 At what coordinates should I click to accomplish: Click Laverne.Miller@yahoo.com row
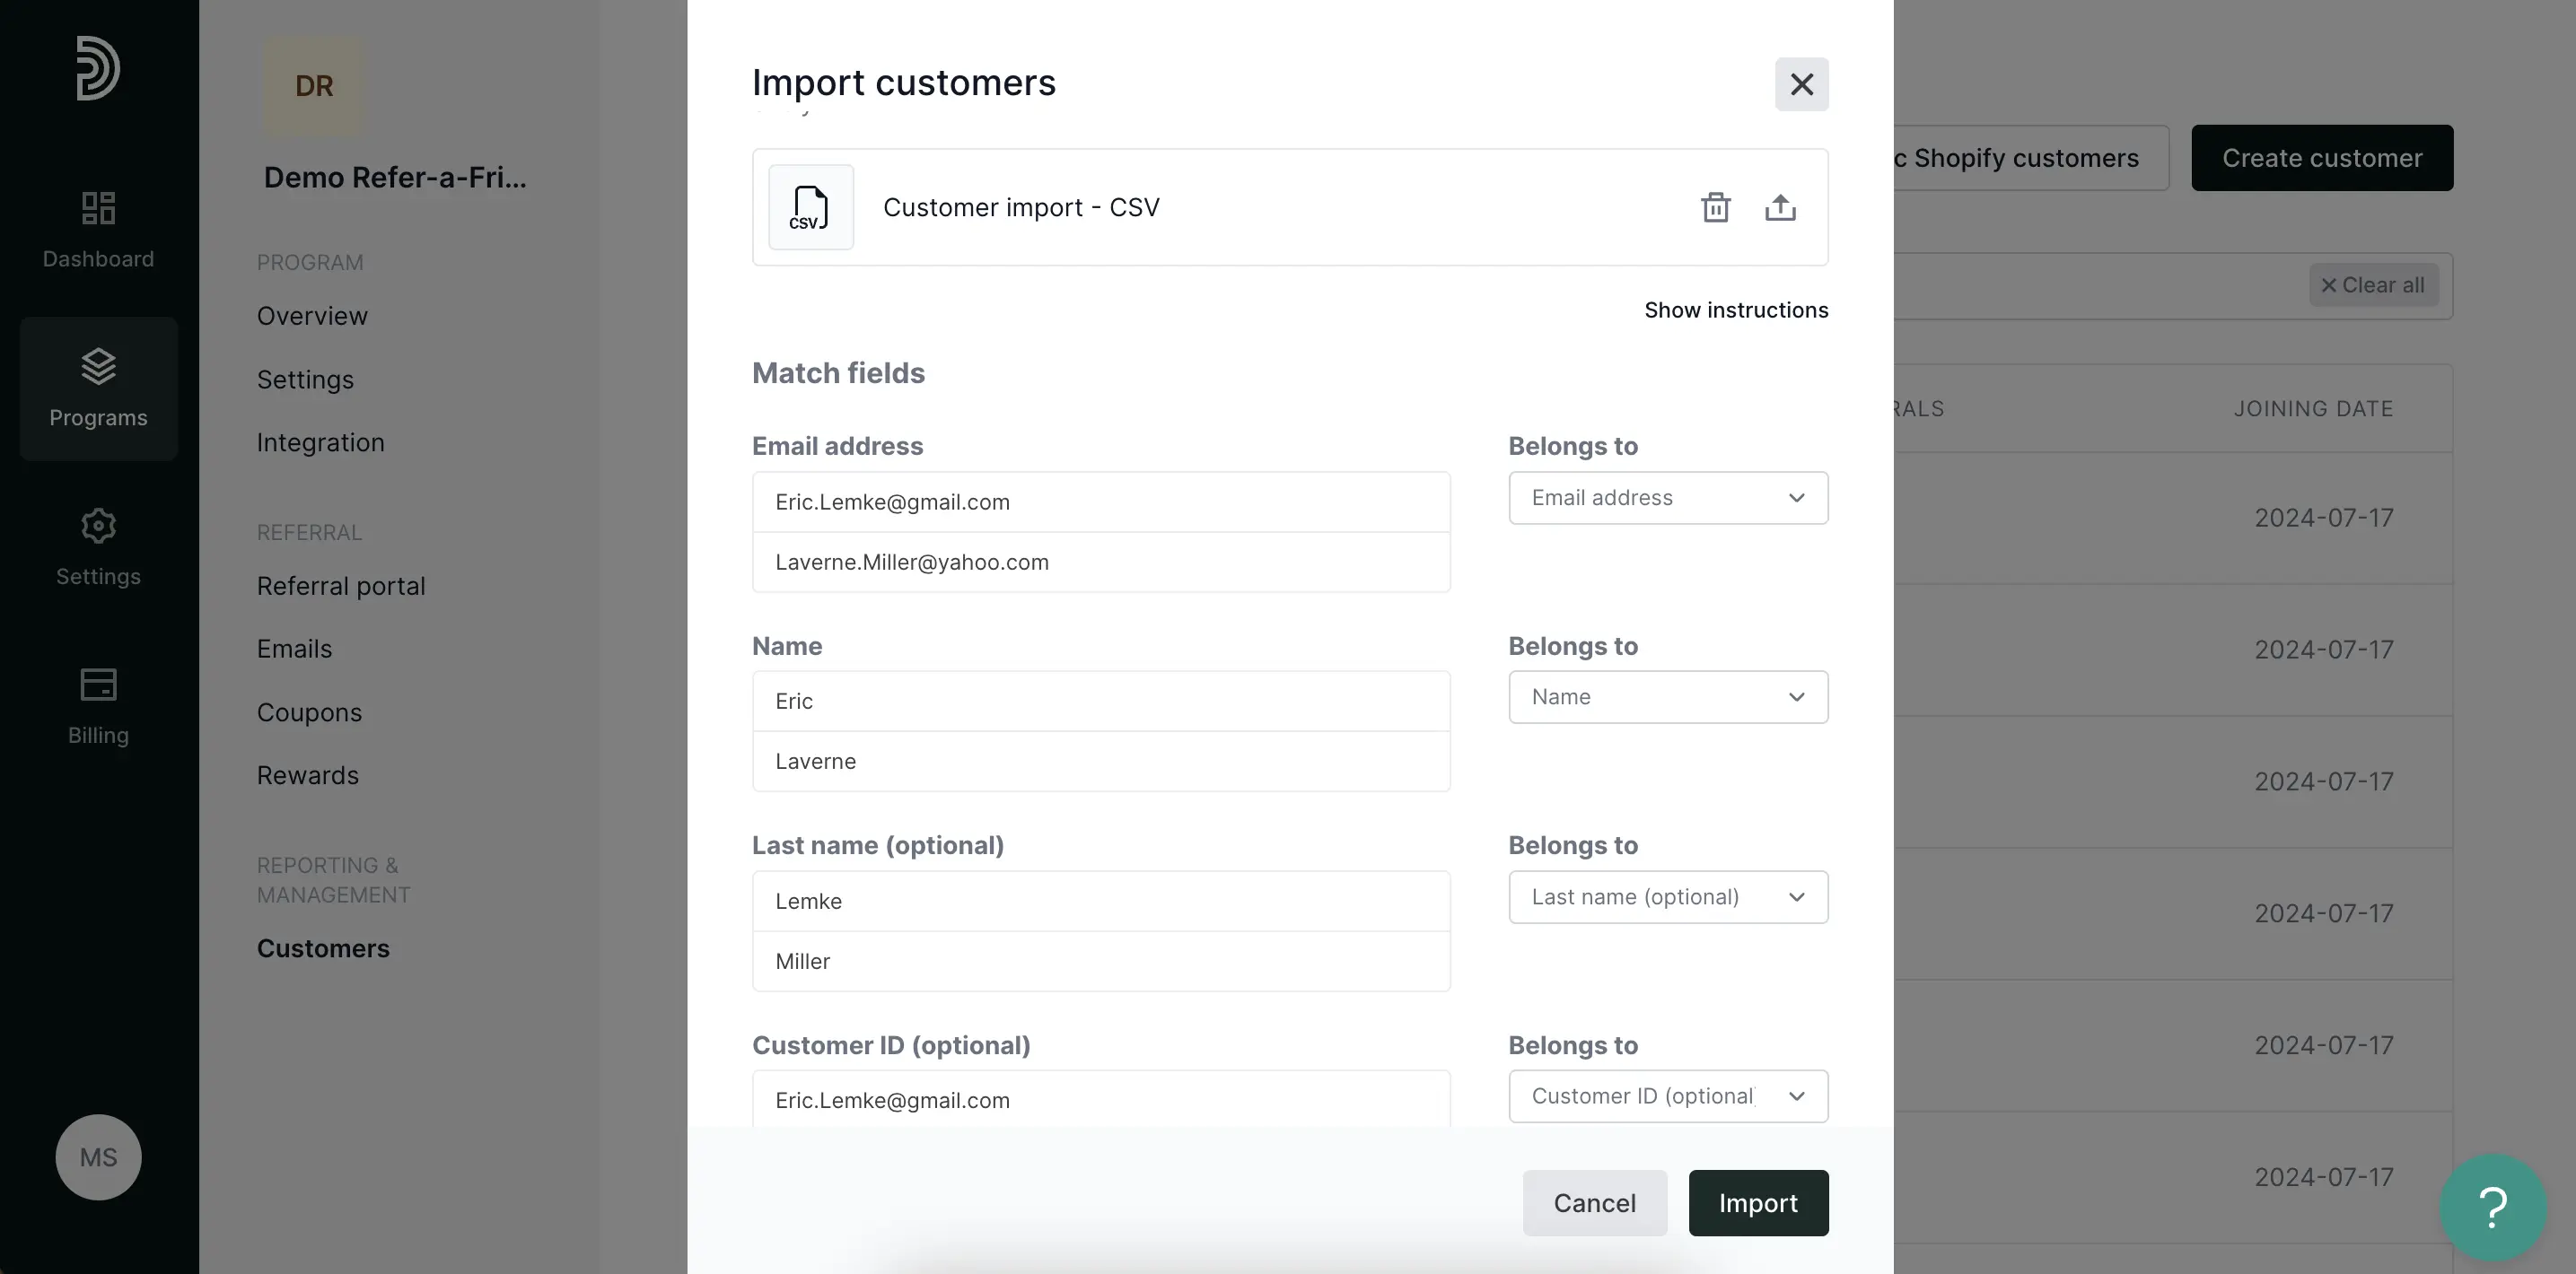1100,562
